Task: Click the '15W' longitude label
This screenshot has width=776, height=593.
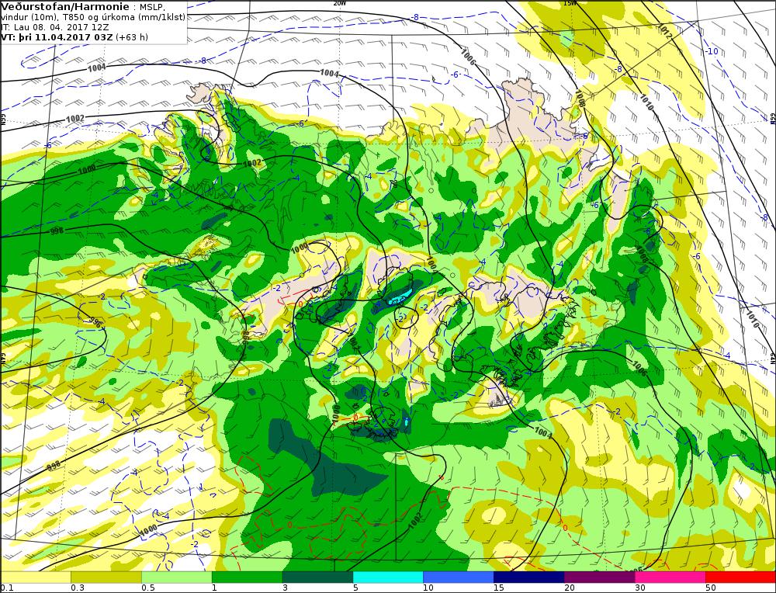Action: [x=570, y=3]
